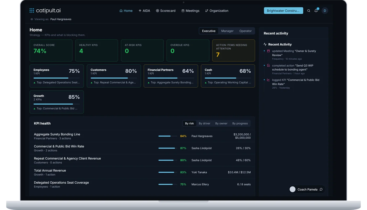Click the Overall Score 74% card

point(51,50)
